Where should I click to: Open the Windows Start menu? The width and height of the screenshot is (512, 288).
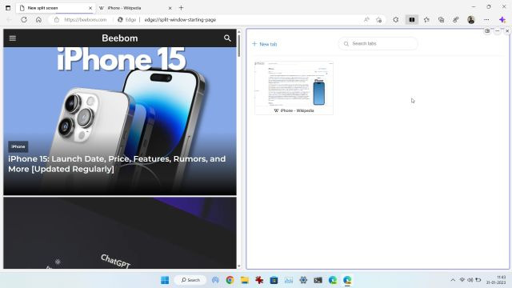165,280
